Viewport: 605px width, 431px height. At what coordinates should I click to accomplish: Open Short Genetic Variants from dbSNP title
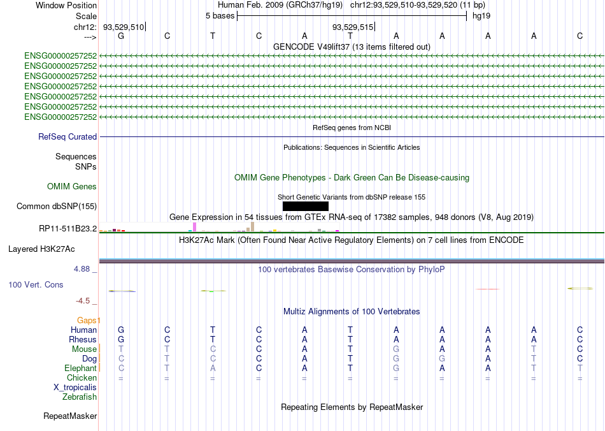352,197
